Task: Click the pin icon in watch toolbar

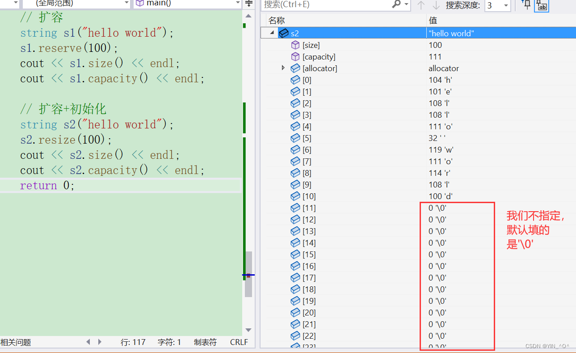Action: point(527,5)
